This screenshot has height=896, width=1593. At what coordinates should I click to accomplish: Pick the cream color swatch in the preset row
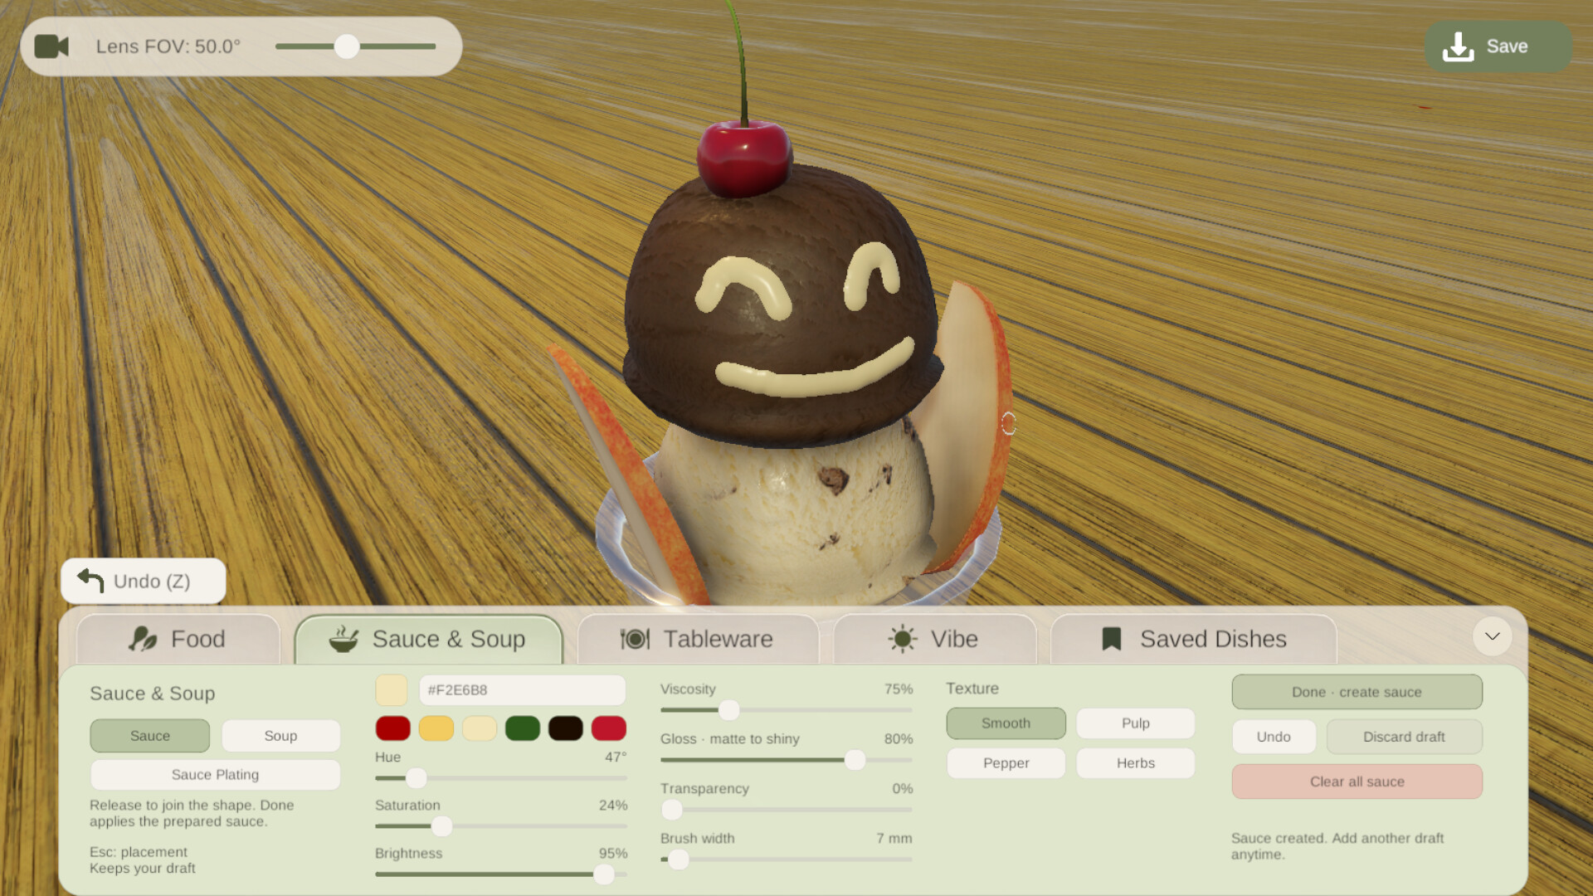[480, 728]
